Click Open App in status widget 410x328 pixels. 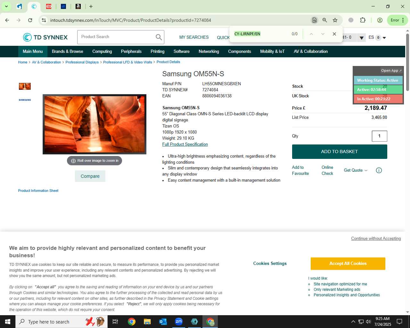(391, 70)
